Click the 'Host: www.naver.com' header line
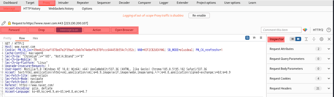 20,47
